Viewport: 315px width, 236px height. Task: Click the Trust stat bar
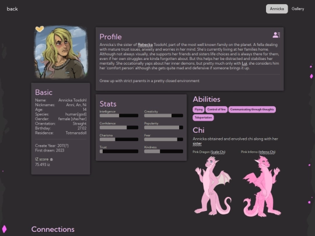click(x=119, y=152)
